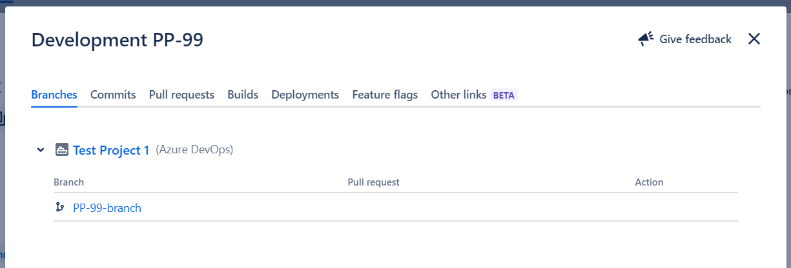
Task: Switch to the Branches tab
Action: (x=54, y=95)
